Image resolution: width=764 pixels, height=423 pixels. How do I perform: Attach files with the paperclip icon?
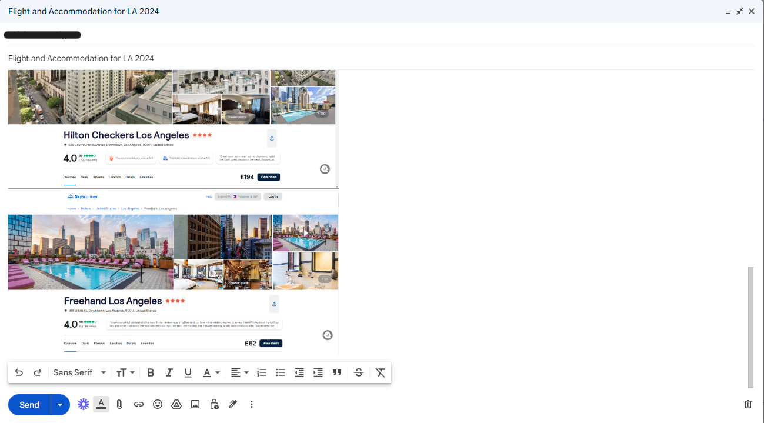[119, 404]
